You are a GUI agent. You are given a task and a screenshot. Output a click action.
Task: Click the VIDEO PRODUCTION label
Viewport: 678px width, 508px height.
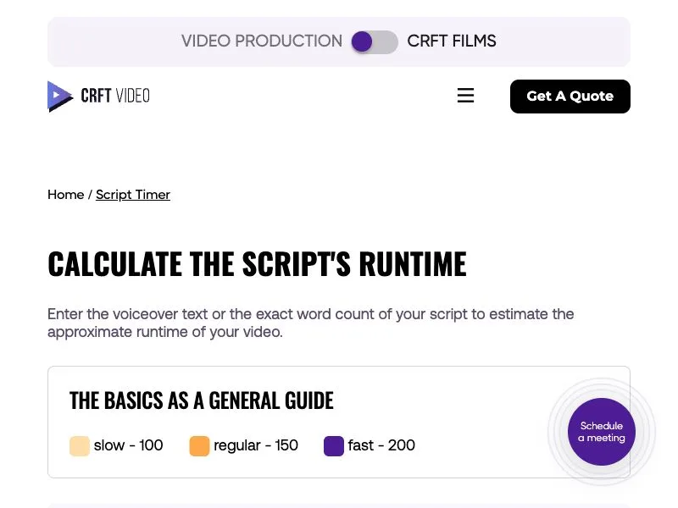point(262,41)
